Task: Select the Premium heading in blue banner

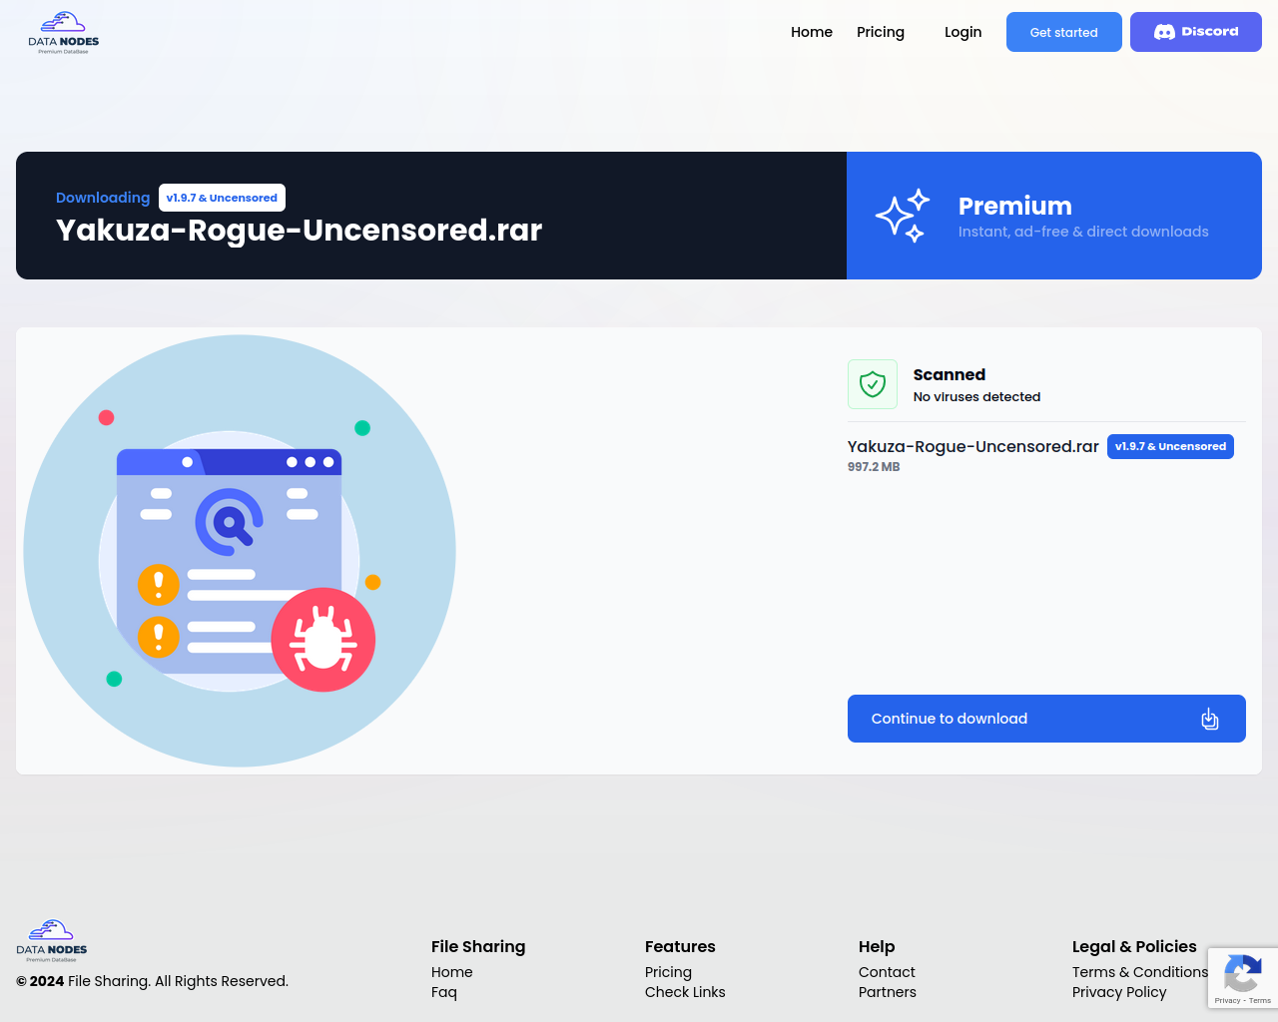Action: 1015,206
